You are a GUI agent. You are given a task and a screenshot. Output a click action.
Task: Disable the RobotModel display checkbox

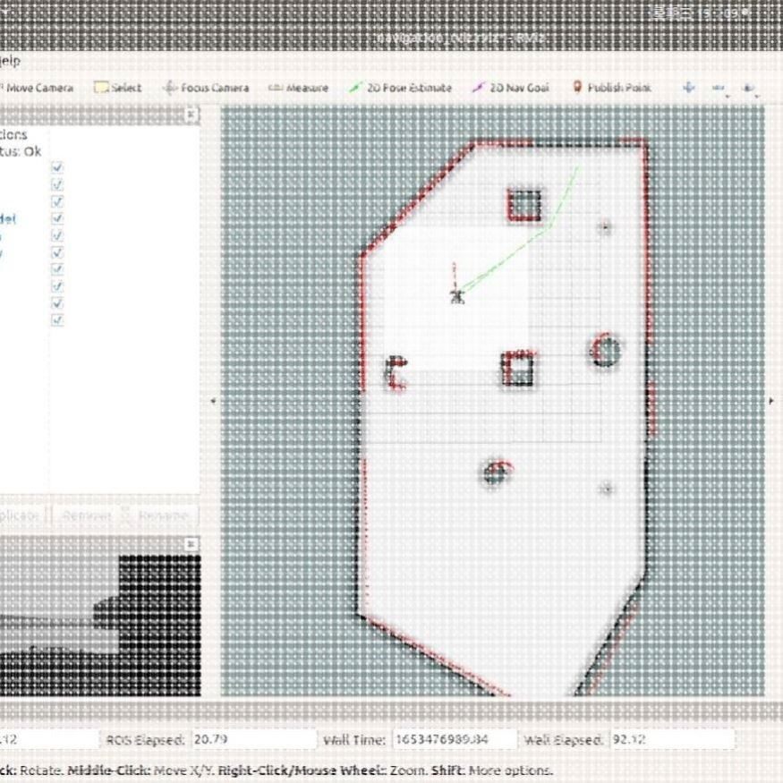[x=56, y=217]
